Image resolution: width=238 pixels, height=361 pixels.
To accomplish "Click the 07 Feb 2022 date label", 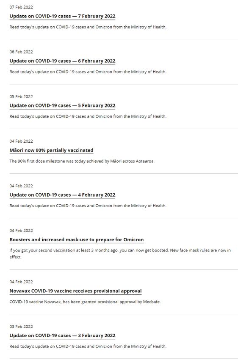I will [x=21, y=7].
